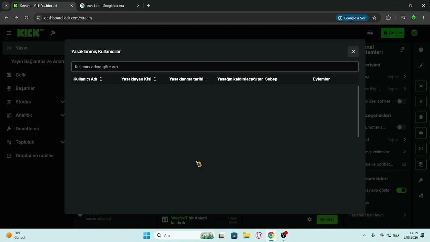Open the Hedefleri belirleyin arrow
Screen dimensions: 430x242
[404, 215]
